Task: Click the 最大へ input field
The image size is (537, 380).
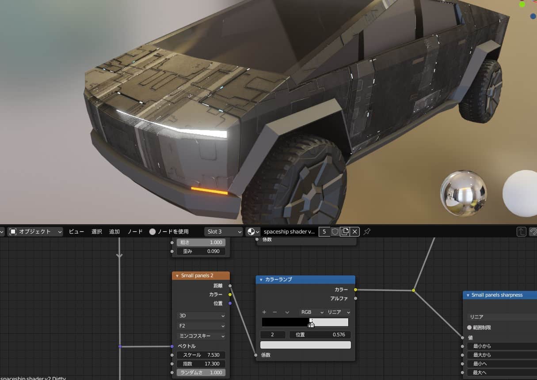Action: click(502, 372)
